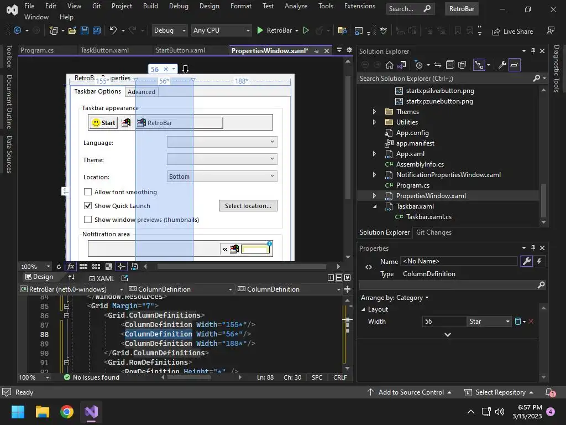Switch to the Git Changes tab

coord(433,232)
